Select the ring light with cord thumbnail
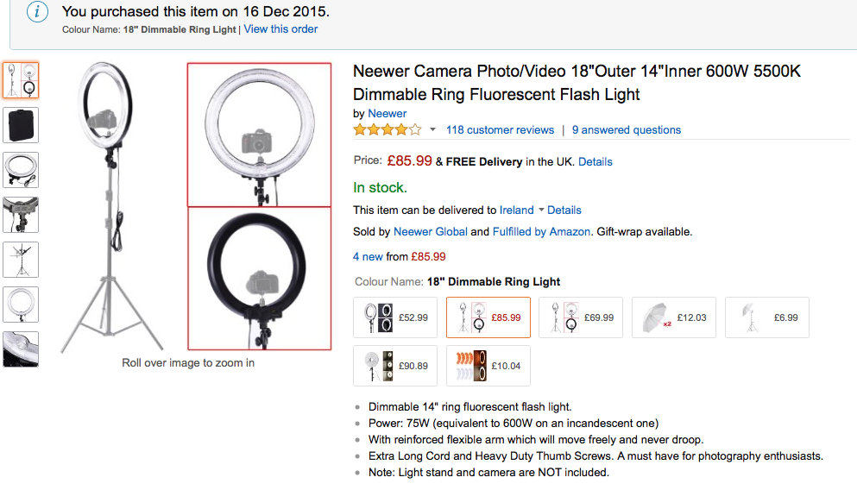Screen dimensions: 857x490 click(x=21, y=169)
